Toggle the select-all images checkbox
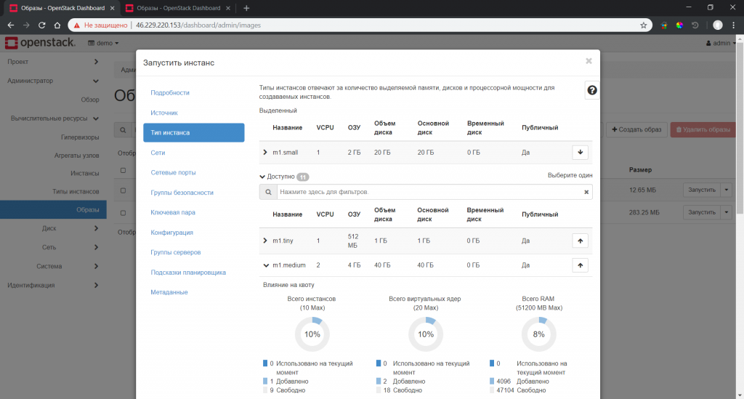 pyautogui.click(x=123, y=170)
